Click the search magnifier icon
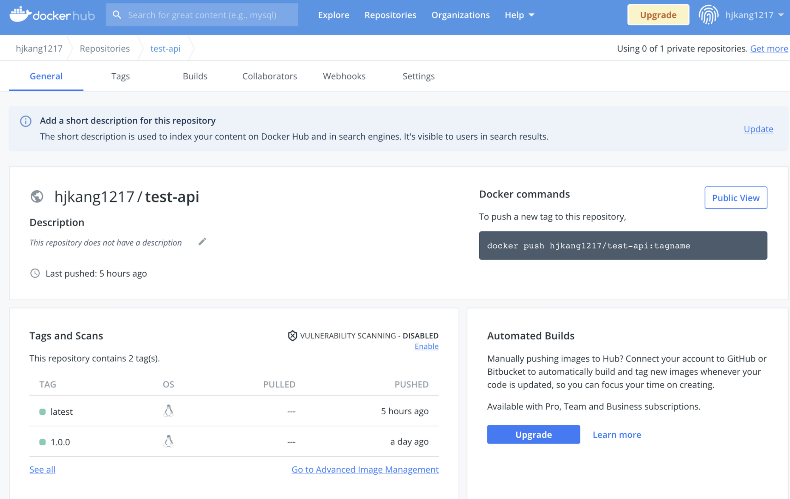The image size is (790, 499). click(117, 15)
